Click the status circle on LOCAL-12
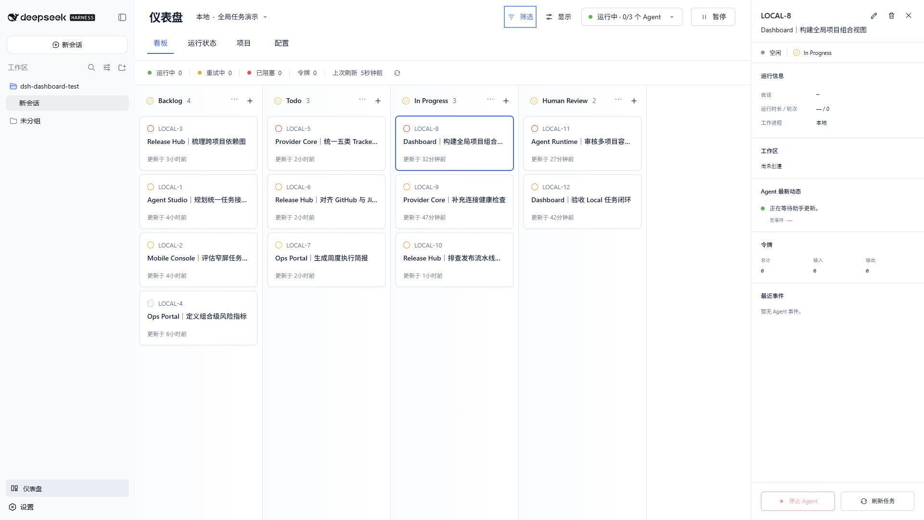924x520 pixels. coord(535,187)
